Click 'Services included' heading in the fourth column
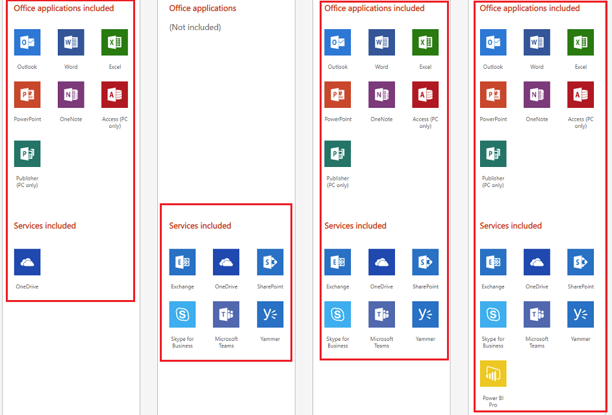Image resolution: width=612 pixels, height=415 pixels. pos(511,225)
